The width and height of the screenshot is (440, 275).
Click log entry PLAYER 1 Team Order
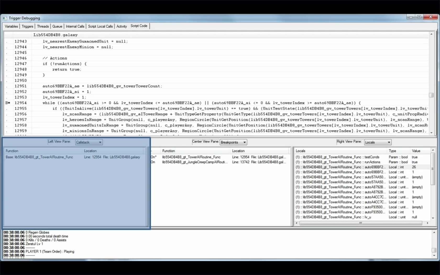point(50,251)
